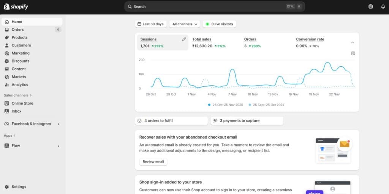
Task: Toggle 25 Sept-25 Oct 2025 legend series
Action: coord(266,105)
